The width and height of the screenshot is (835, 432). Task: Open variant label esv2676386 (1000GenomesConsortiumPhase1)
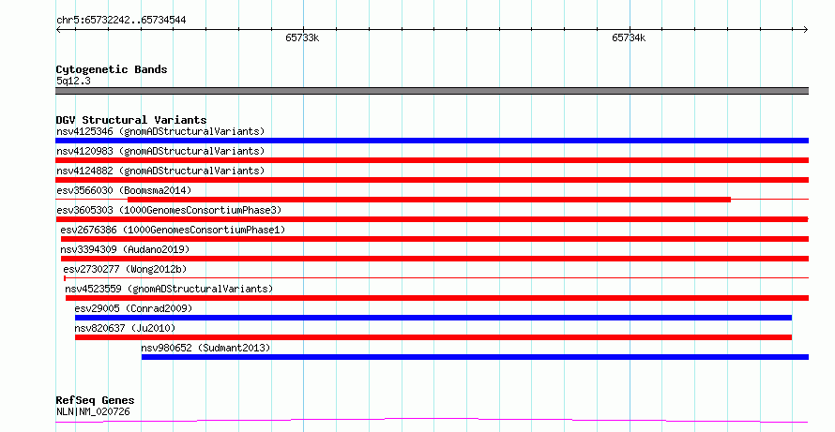(173, 230)
